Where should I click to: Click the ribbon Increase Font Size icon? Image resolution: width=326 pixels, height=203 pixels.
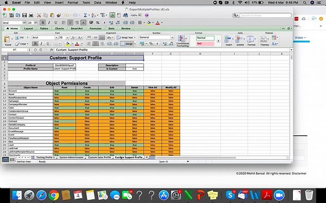(73, 37)
